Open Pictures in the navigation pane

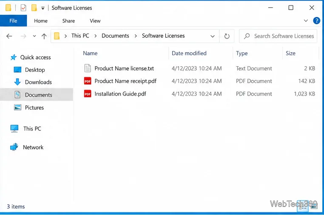tap(34, 107)
